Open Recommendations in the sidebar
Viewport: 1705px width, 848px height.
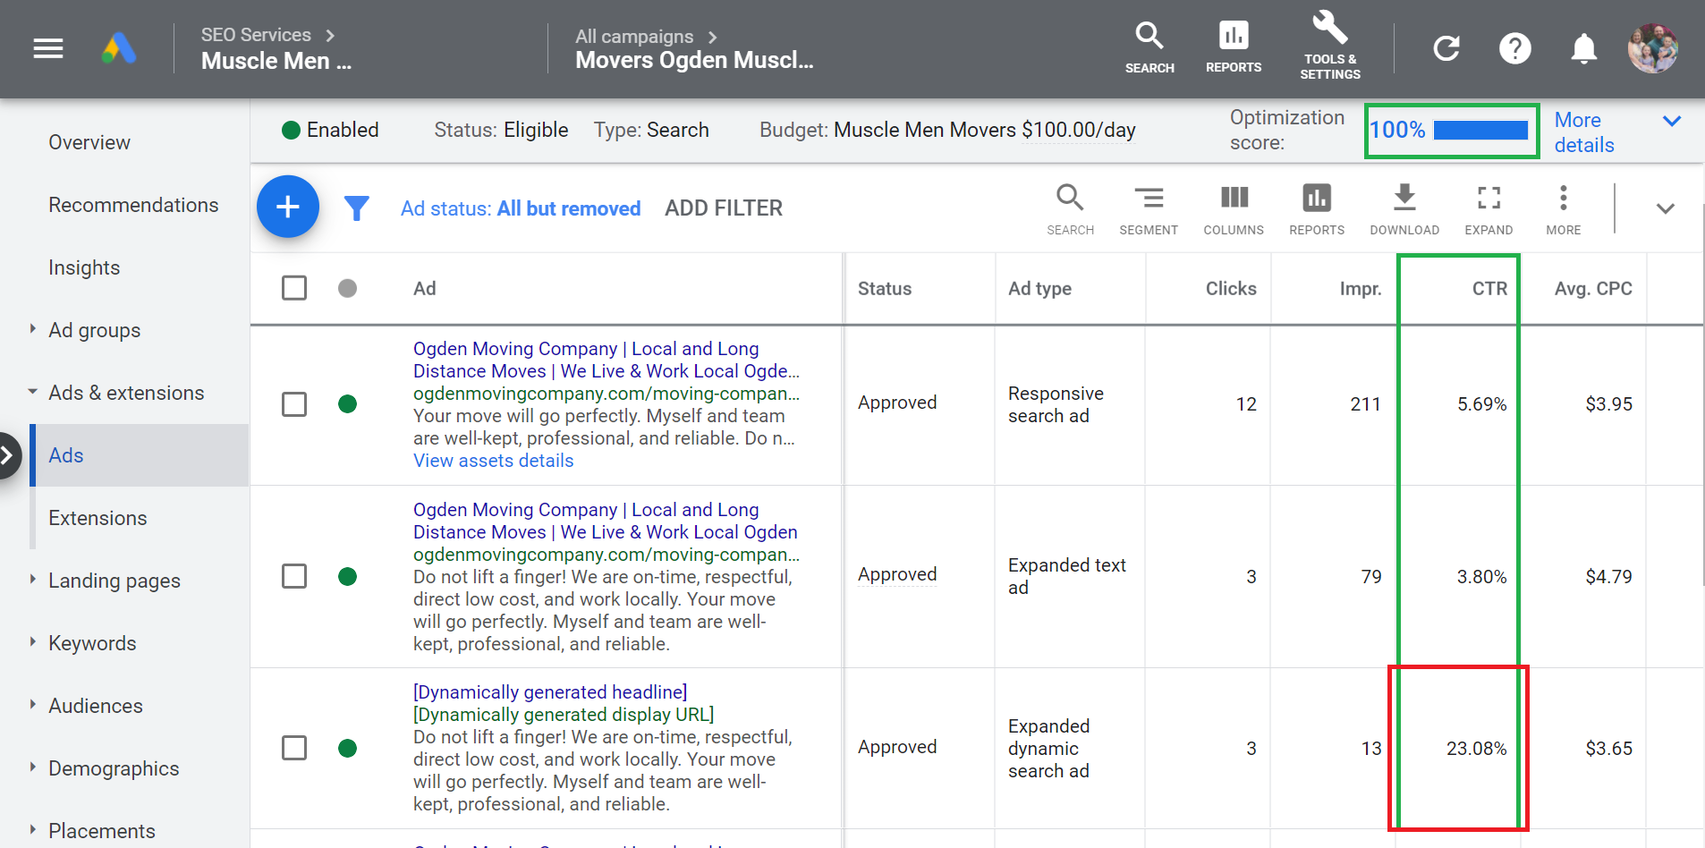tap(133, 205)
